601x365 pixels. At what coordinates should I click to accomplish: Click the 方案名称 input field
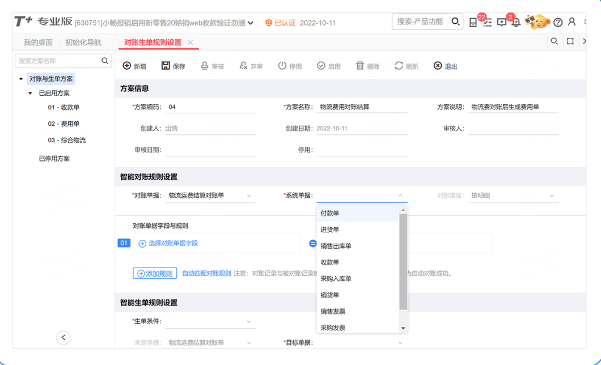pos(362,107)
